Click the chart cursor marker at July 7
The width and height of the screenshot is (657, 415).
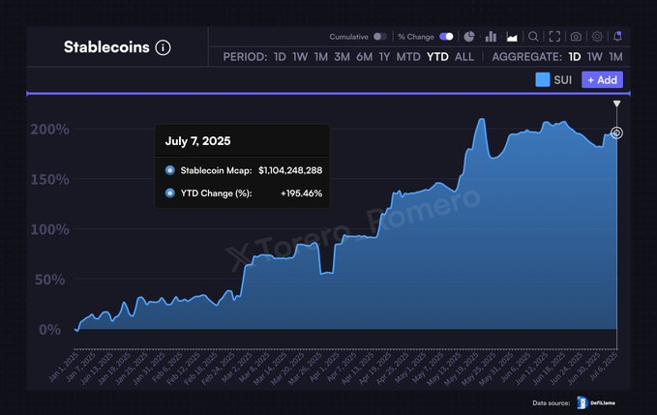616,133
